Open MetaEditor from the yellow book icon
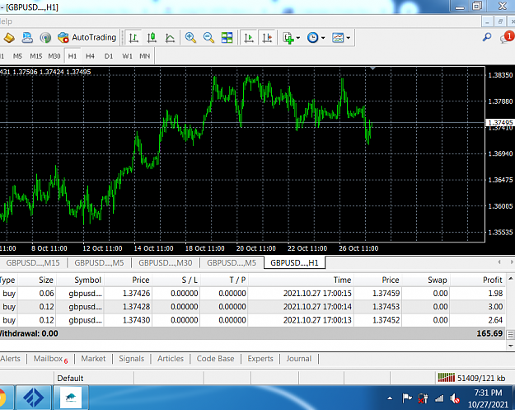This screenshot has height=410, width=515. (9, 38)
